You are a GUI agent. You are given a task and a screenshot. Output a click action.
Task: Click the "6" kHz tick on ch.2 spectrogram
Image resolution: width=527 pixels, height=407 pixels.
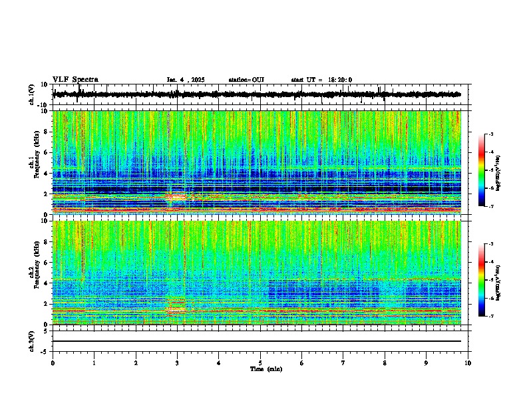[46, 263]
